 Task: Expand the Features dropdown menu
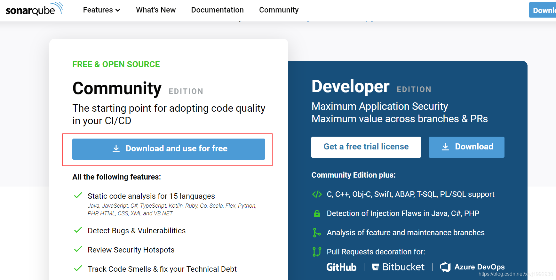pyautogui.click(x=101, y=10)
